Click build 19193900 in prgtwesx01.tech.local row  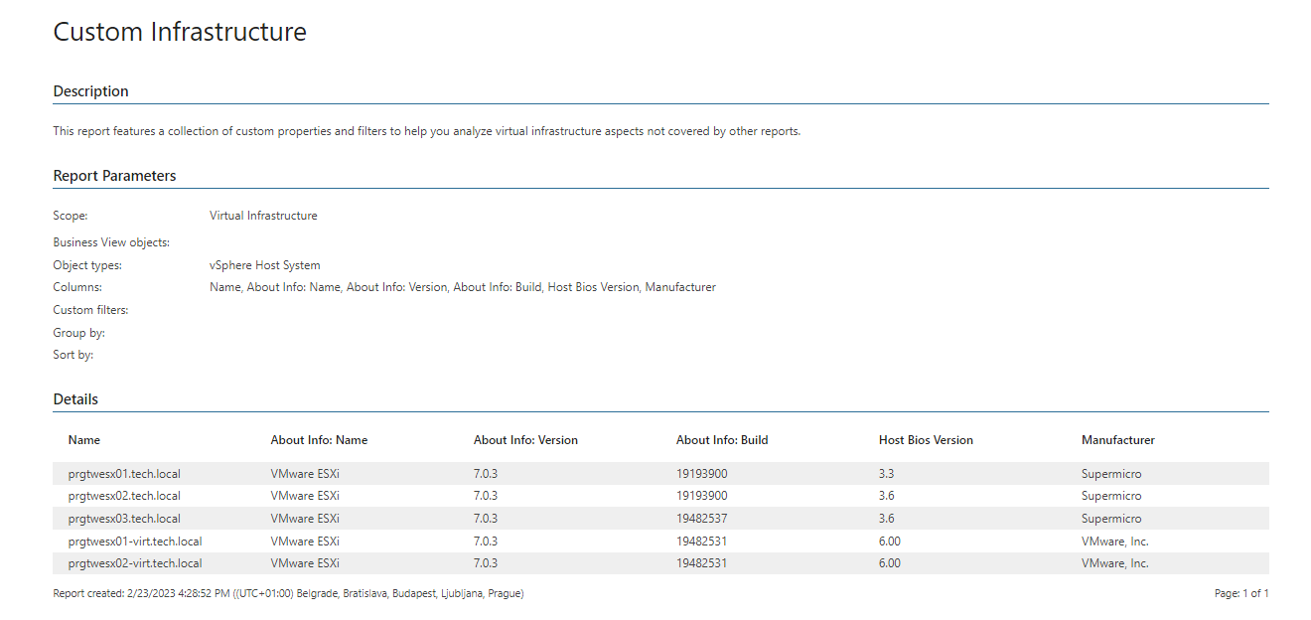pos(701,474)
